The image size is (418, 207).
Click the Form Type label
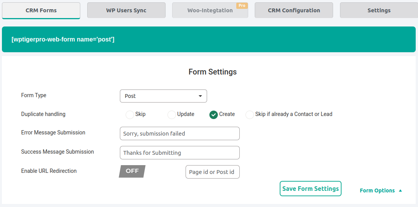click(33, 95)
